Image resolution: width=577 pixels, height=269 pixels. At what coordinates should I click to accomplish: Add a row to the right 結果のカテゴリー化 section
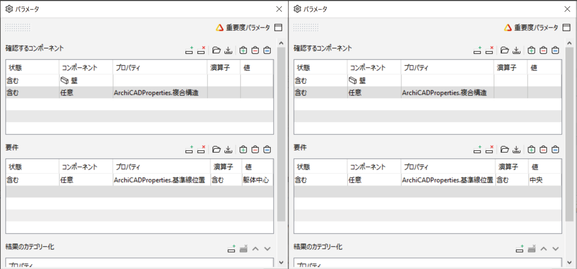point(520,249)
